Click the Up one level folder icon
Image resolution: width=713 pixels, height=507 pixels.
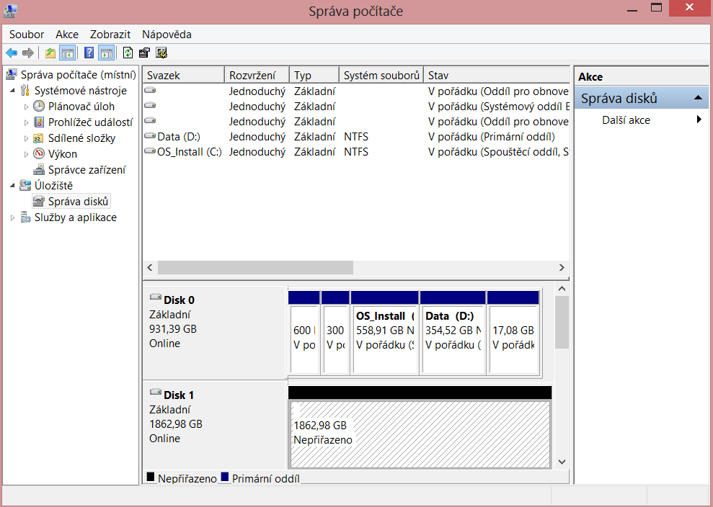click(x=50, y=53)
